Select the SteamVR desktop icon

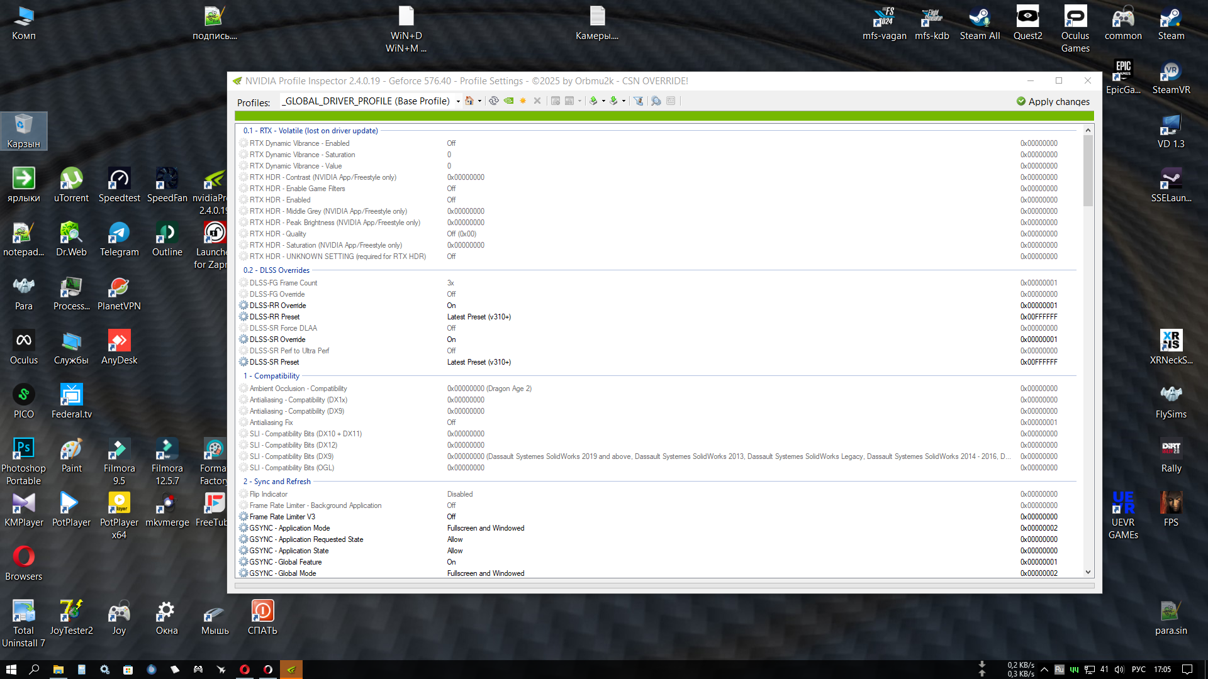click(1171, 77)
